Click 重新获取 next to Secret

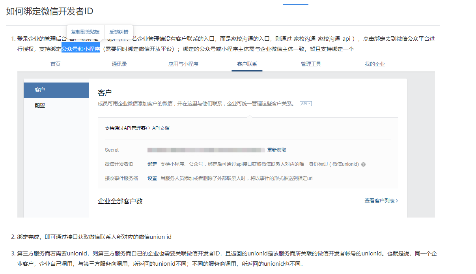pos(277,150)
